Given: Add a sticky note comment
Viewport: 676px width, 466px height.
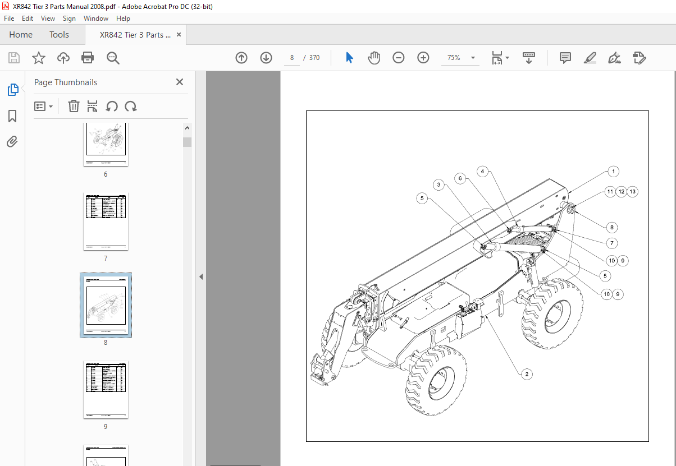Looking at the screenshot, I should coord(565,58).
